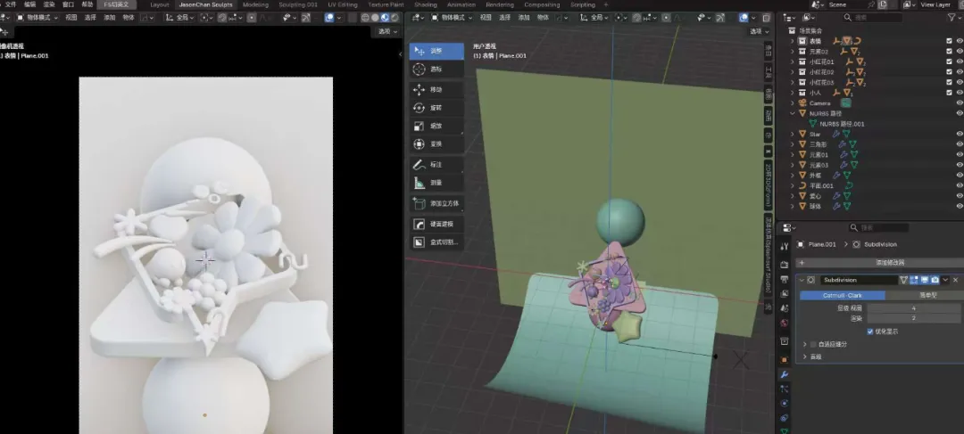The width and height of the screenshot is (964, 434).
Task: Select the 移动 move tool
Action: 436,90
